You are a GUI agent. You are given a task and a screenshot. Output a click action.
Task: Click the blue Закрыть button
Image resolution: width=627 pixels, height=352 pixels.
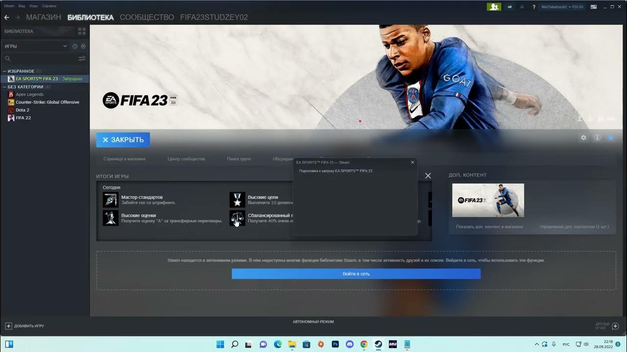point(123,140)
